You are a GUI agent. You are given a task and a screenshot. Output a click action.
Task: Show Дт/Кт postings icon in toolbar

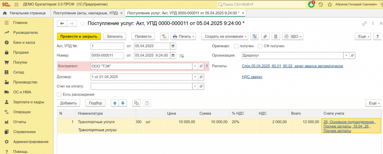click(164, 36)
